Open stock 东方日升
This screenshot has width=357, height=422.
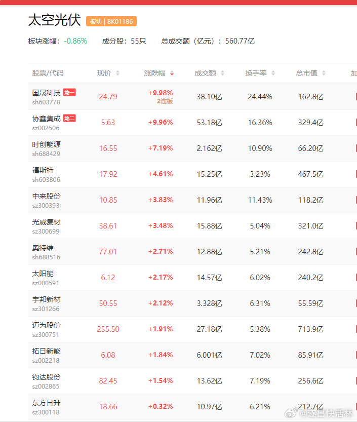pyautogui.click(x=46, y=403)
